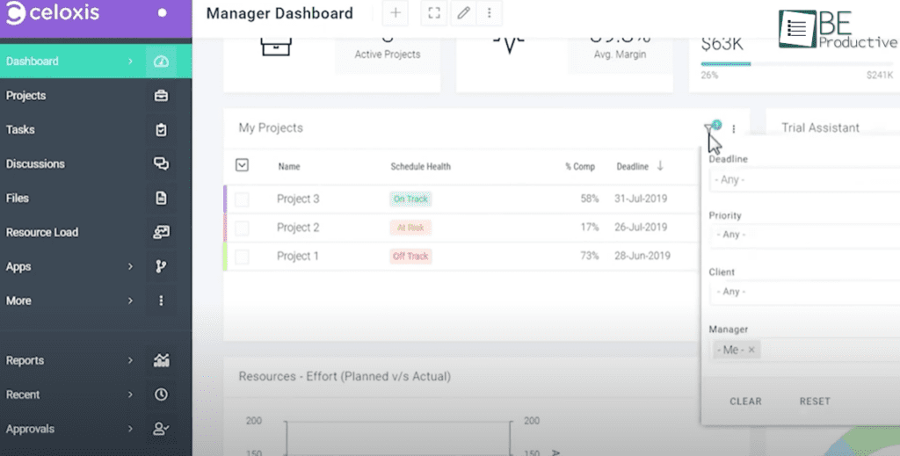
Task: Tick the checkbox for Project 1
Action: (242, 257)
